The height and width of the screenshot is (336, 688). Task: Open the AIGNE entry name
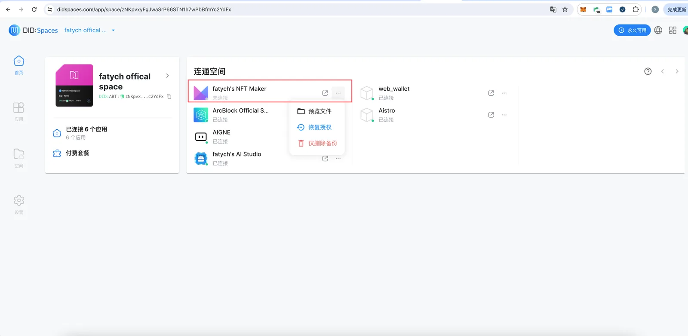click(x=221, y=132)
